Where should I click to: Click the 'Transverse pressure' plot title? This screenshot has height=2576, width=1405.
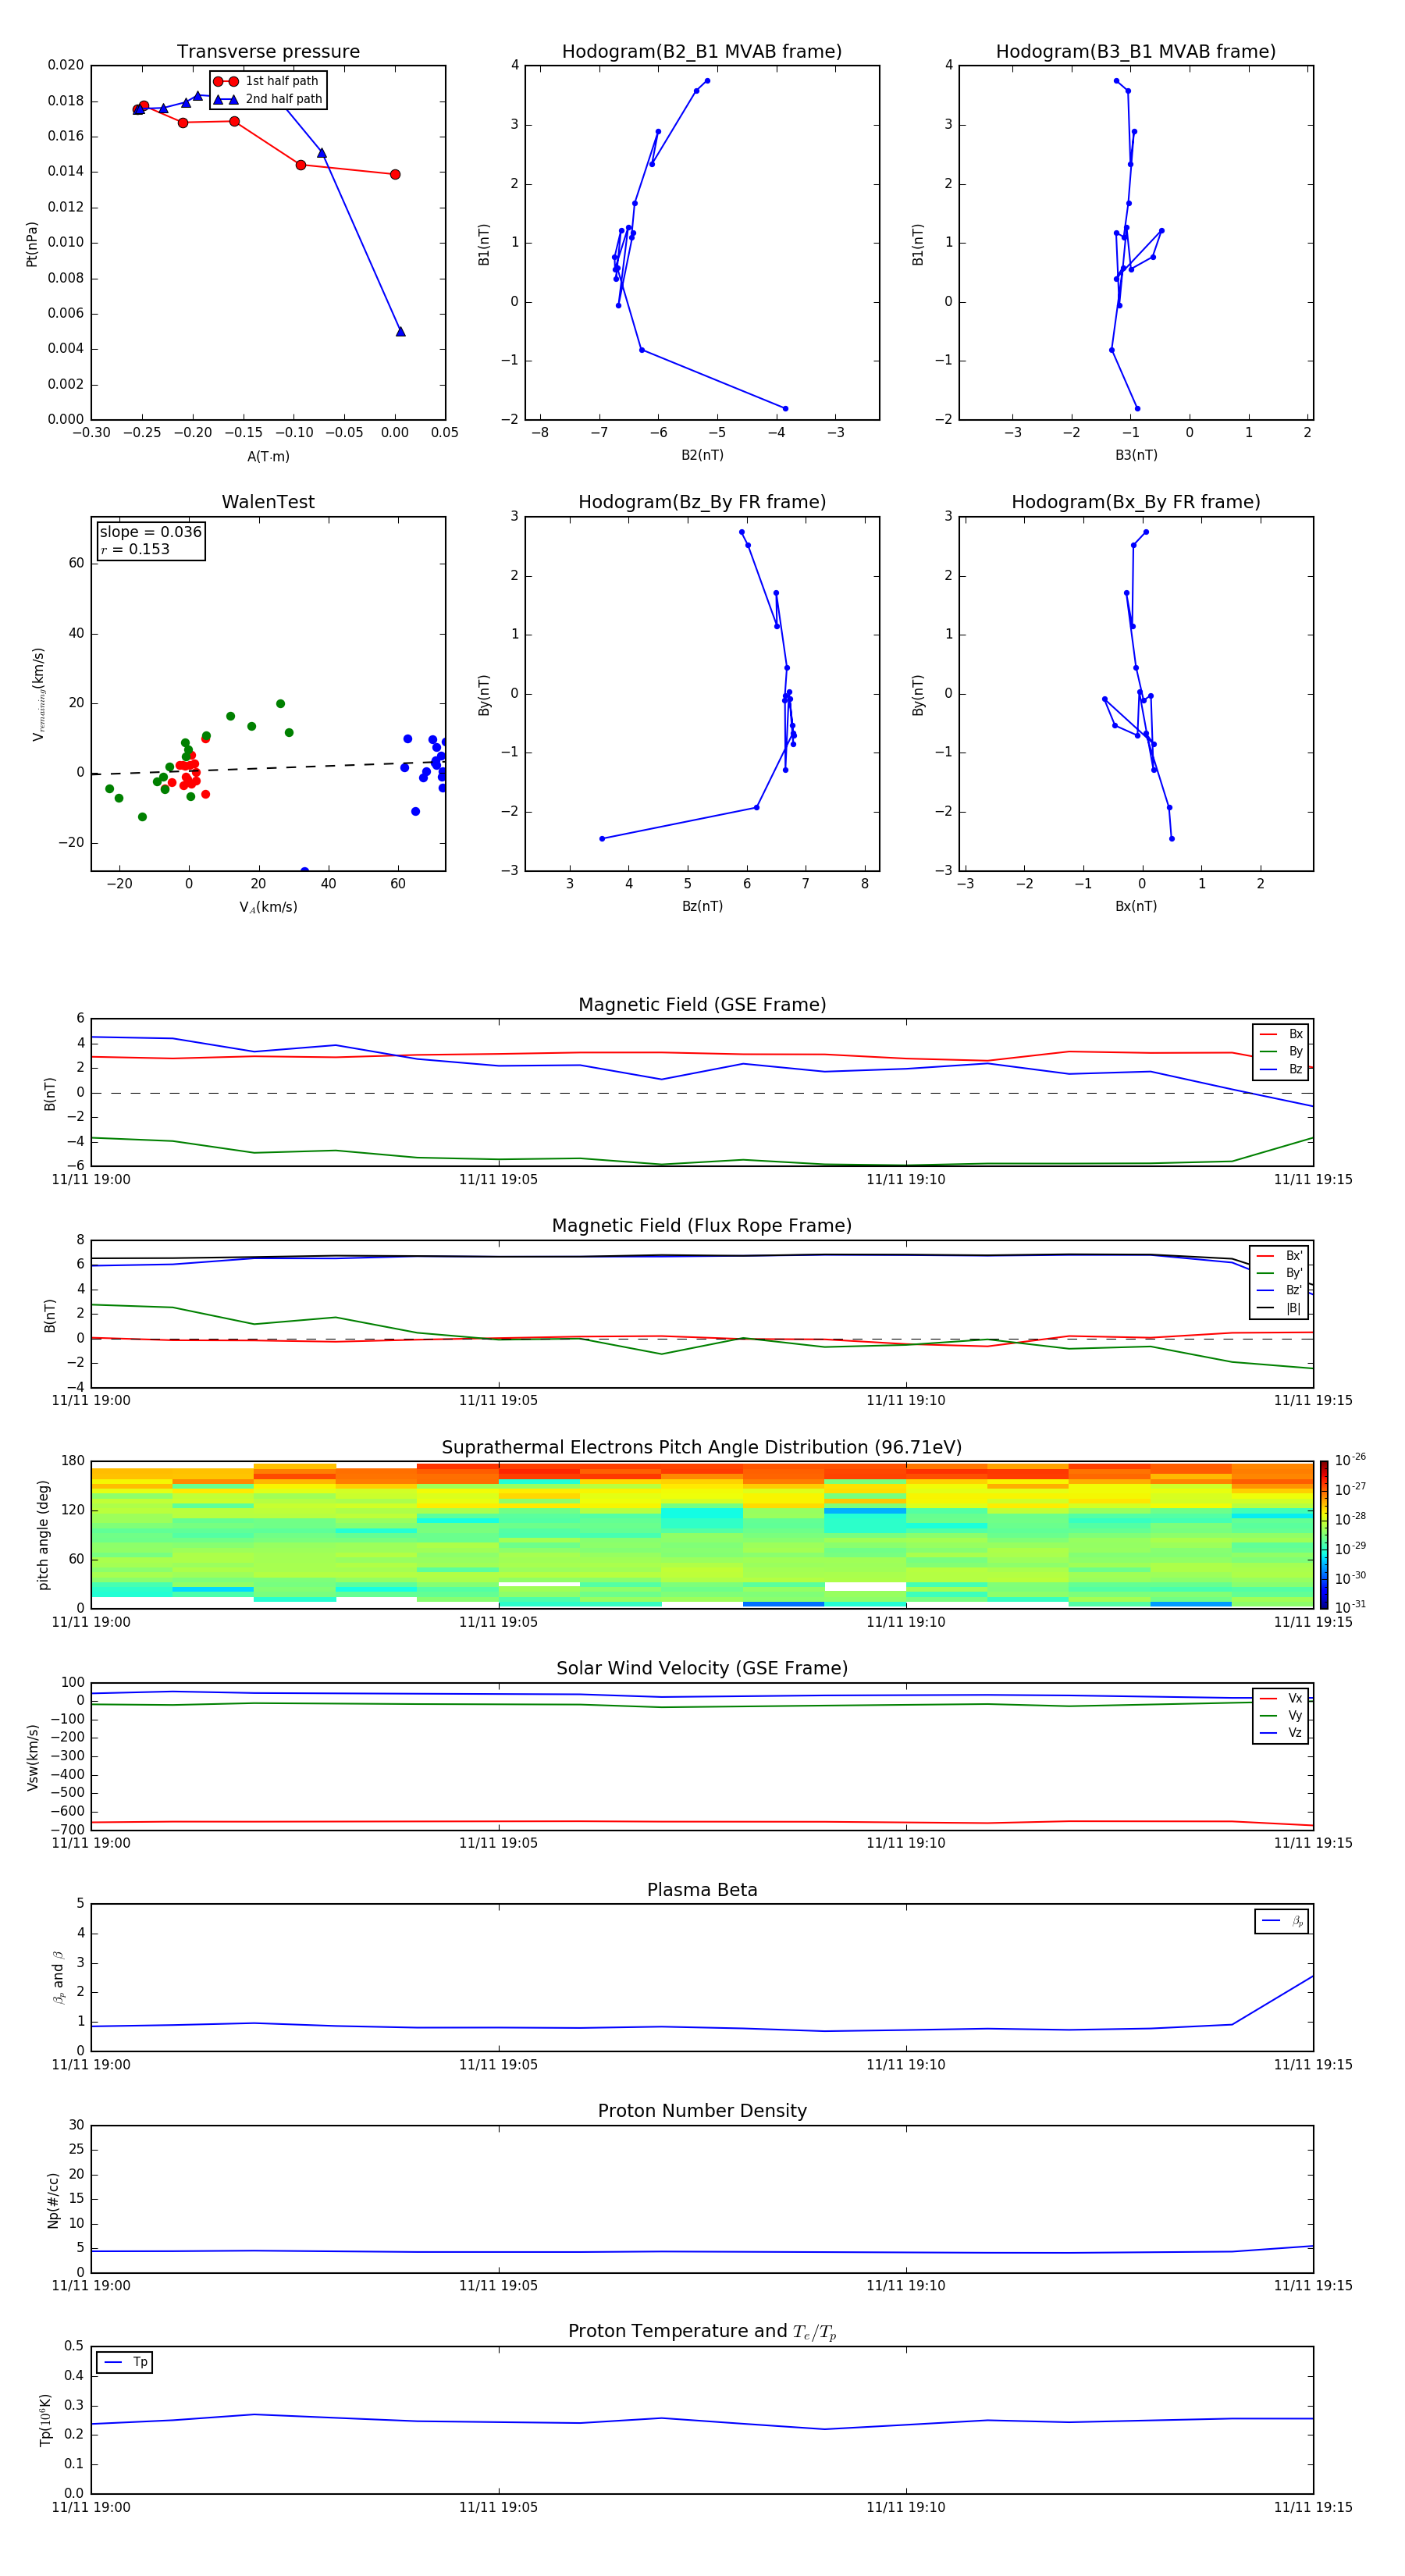coord(268,52)
